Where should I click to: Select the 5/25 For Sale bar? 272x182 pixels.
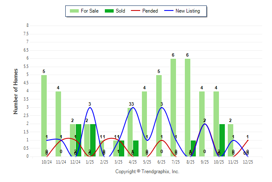point(144,124)
